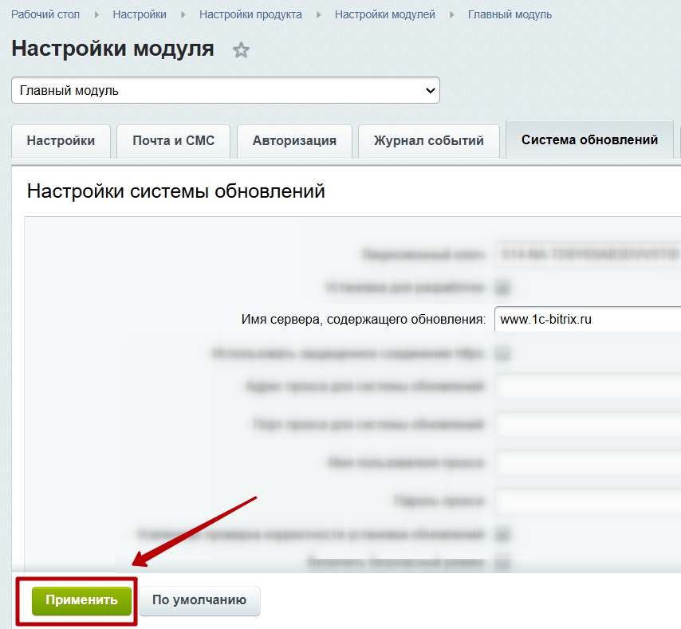Viewport: 681px width, 629px height.
Task: Click the По умолчанию button
Action: [x=199, y=600]
